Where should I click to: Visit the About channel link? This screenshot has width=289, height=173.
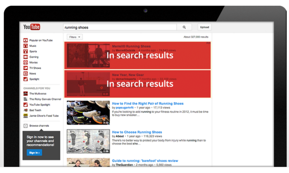point(120,136)
